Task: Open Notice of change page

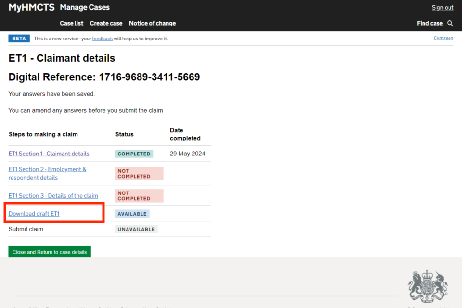Action: tap(152, 23)
